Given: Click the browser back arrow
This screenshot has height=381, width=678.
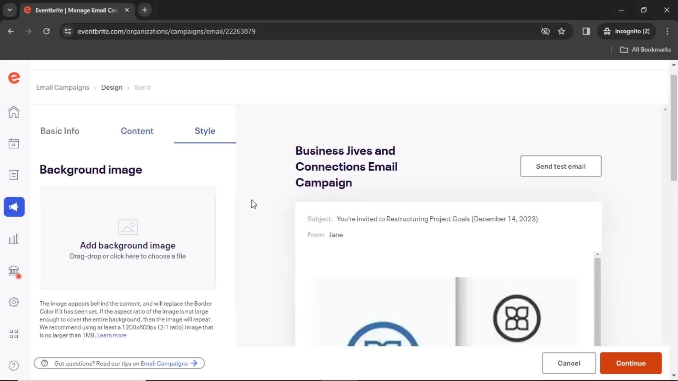Looking at the screenshot, I should [11, 31].
